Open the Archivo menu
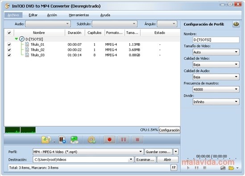Image resolution: width=245 pixels, height=176 pixels. point(13,15)
